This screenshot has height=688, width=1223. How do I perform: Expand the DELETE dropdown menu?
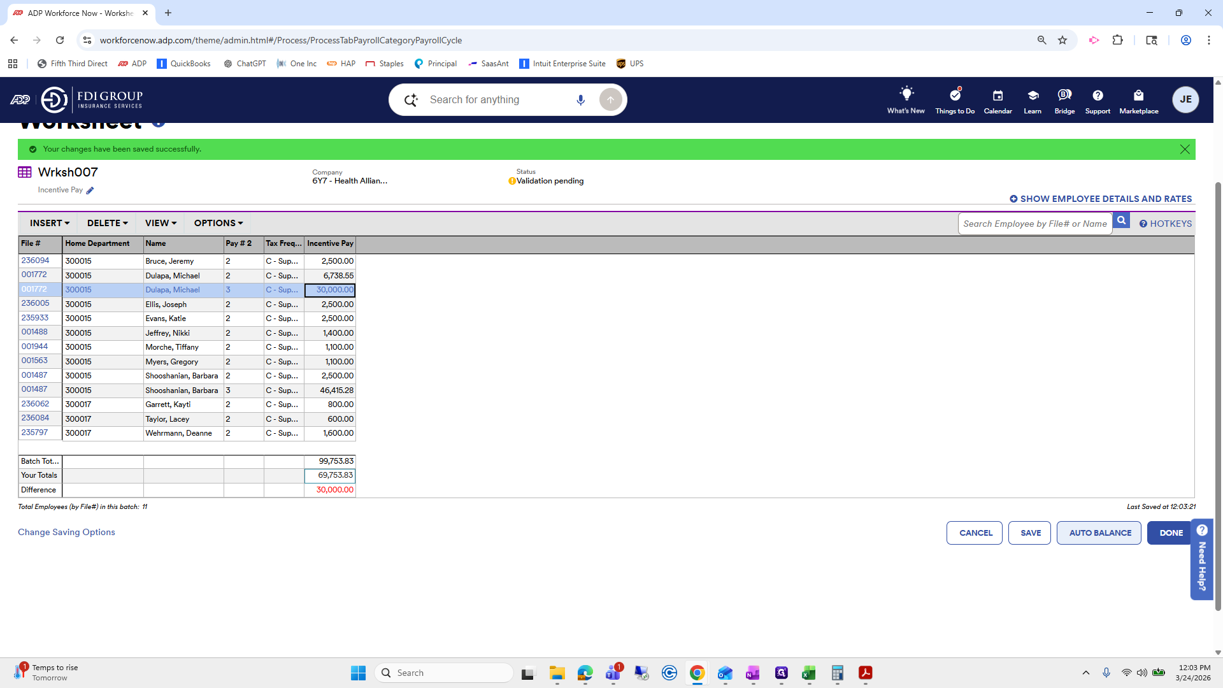[x=107, y=223]
